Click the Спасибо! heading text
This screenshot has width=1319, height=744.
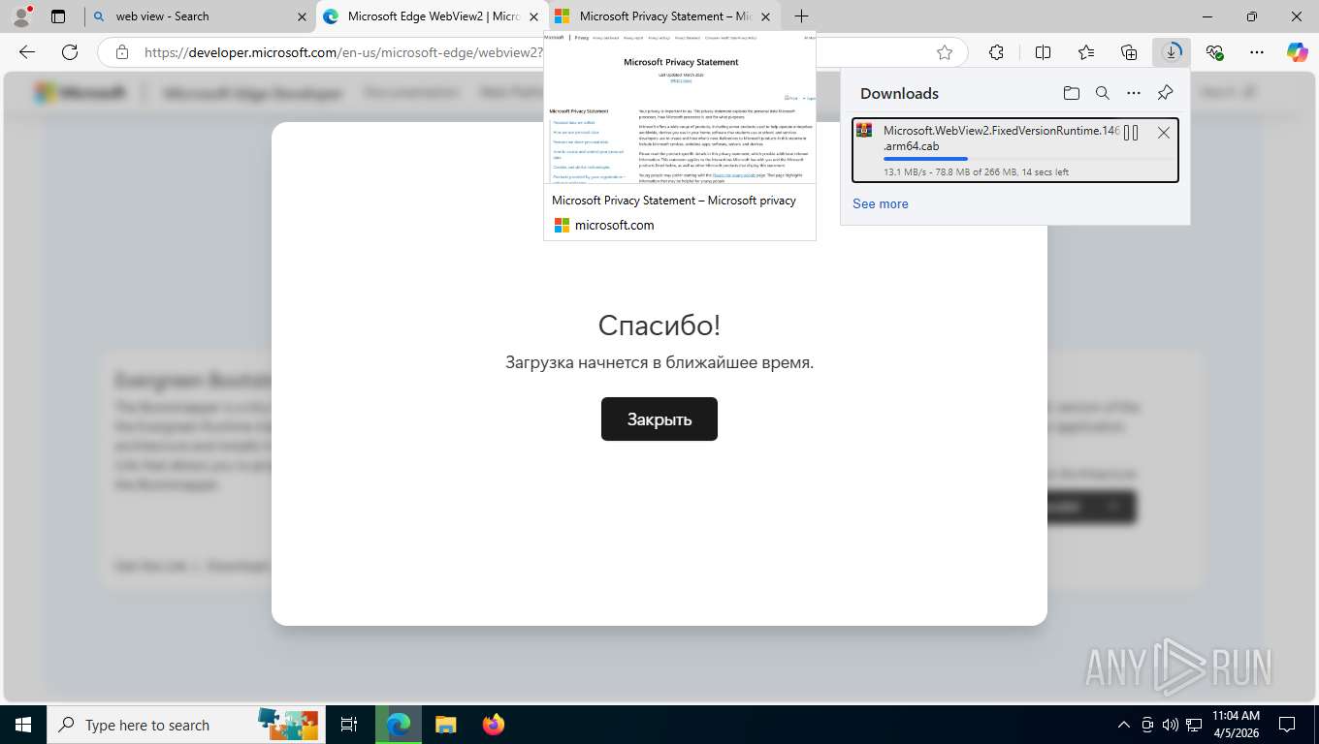pos(659,325)
